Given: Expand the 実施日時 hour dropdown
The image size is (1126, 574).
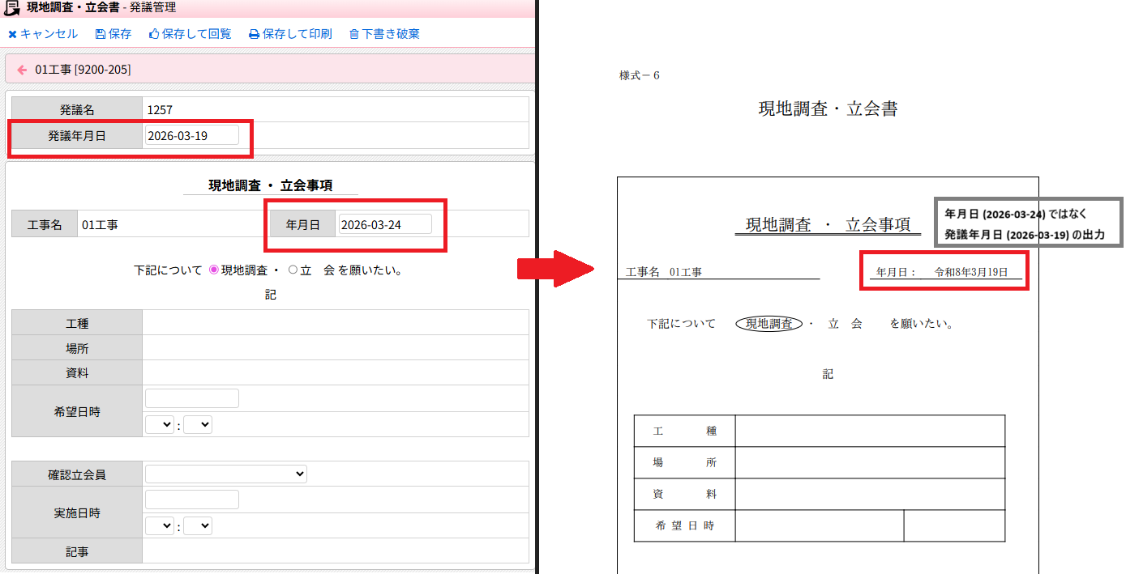Looking at the screenshot, I should coord(159,525).
